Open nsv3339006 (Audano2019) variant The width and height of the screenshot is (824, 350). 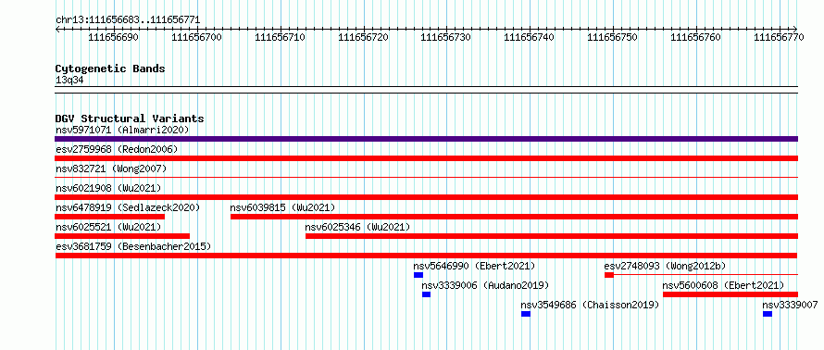[x=485, y=285]
